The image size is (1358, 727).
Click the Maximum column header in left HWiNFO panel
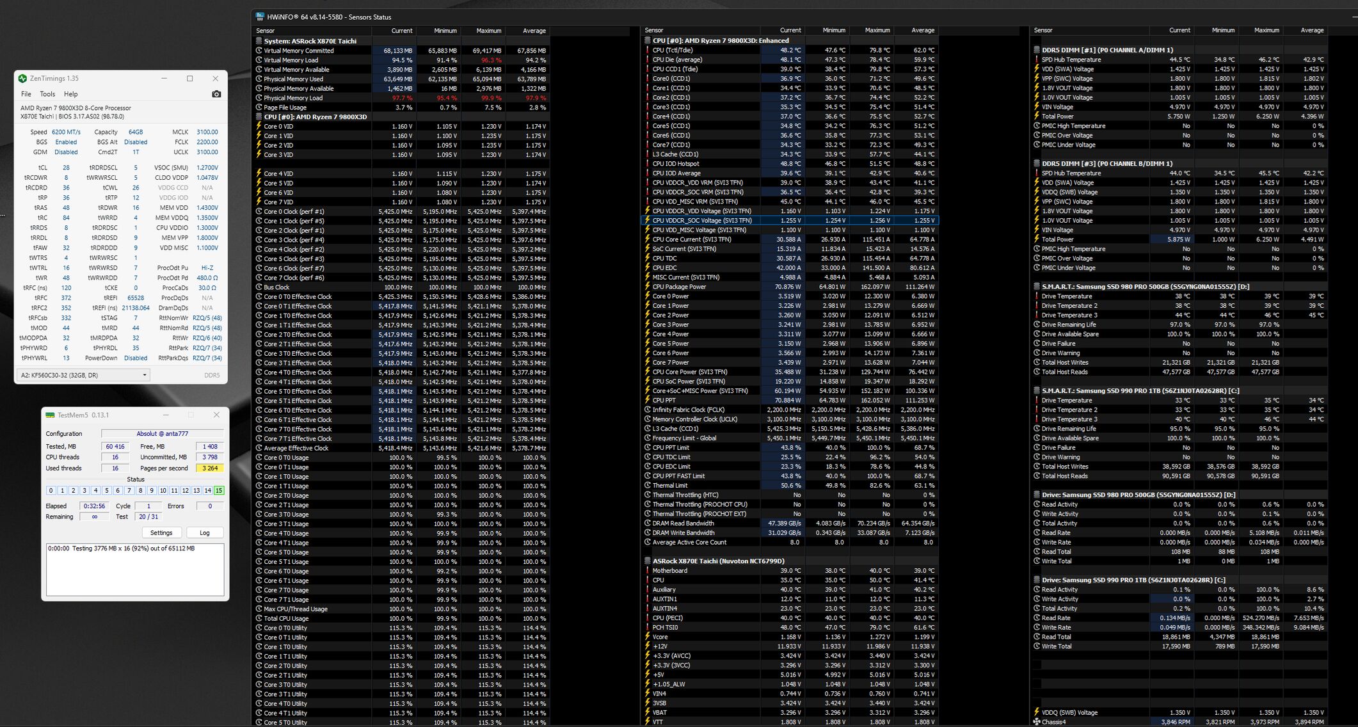click(483, 31)
